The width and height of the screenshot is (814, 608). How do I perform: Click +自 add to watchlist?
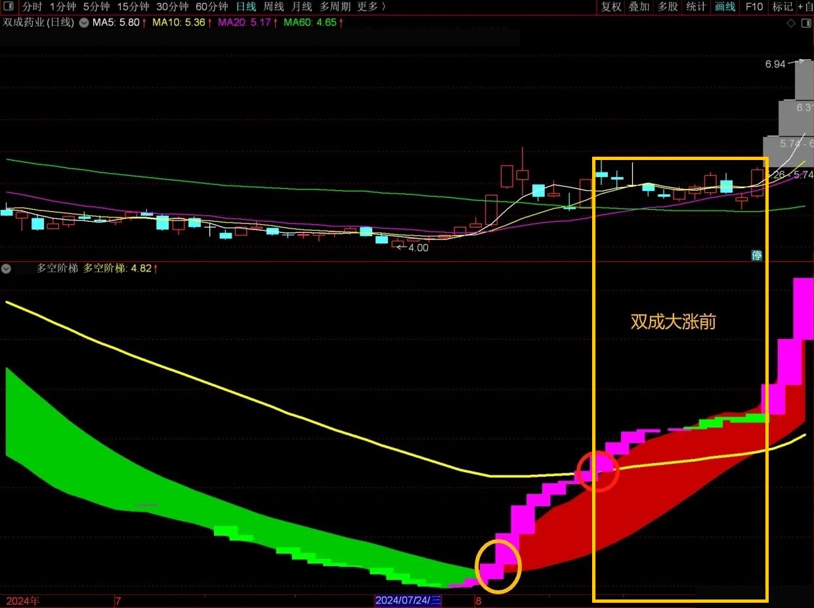coord(805,7)
